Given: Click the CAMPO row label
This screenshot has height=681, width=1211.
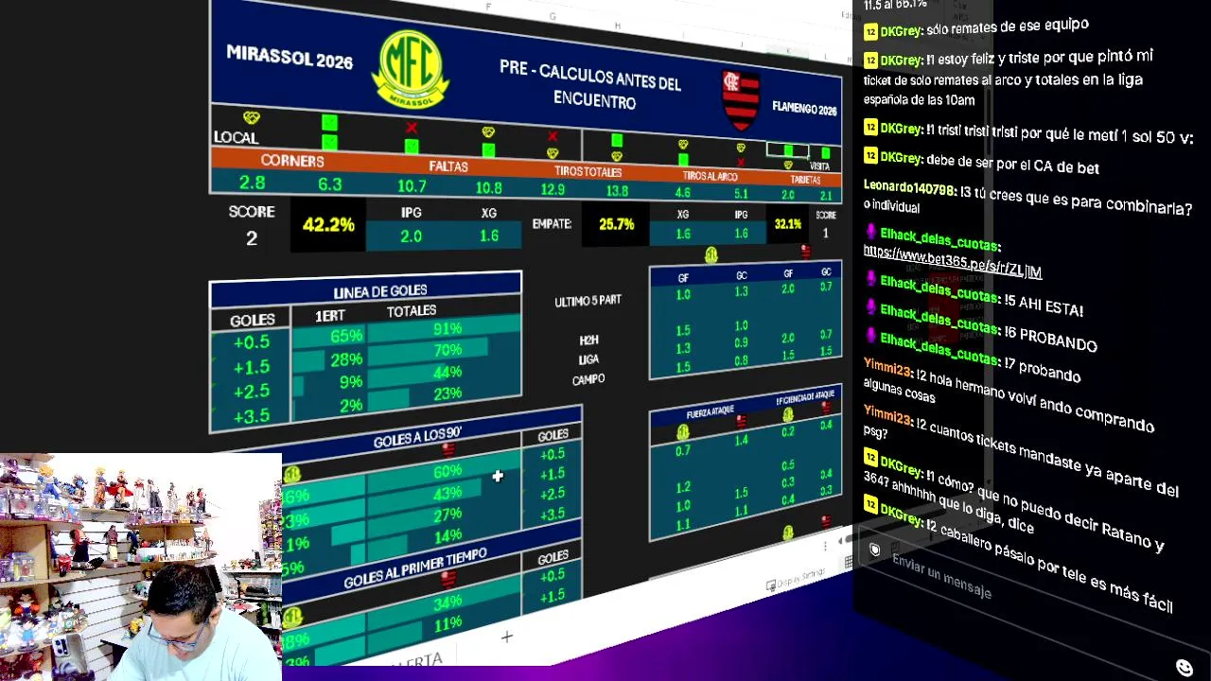Looking at the screenshot, I should coord(588,379).
